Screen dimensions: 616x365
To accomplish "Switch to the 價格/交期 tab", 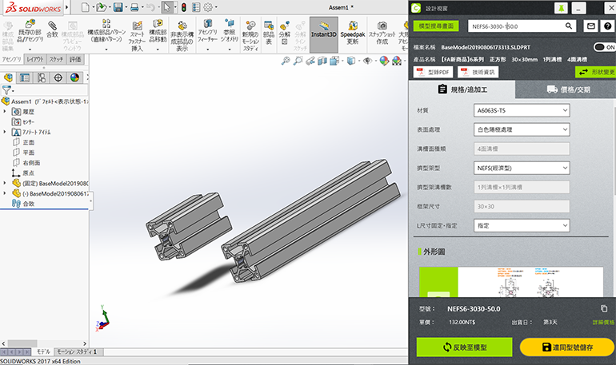I will pyautogui.click(x=565, y=90).
